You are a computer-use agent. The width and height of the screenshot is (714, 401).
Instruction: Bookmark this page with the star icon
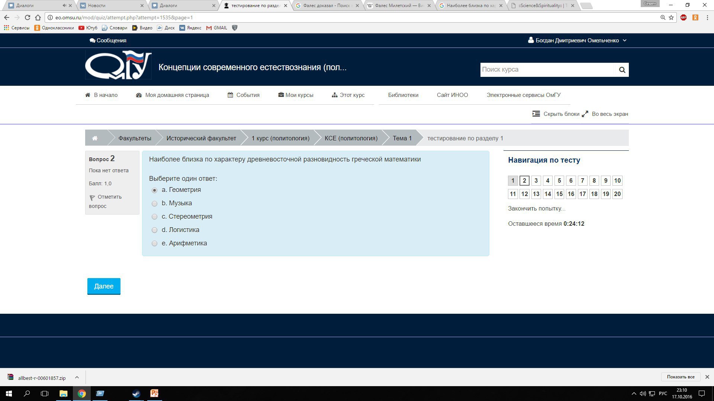[671, 17]
